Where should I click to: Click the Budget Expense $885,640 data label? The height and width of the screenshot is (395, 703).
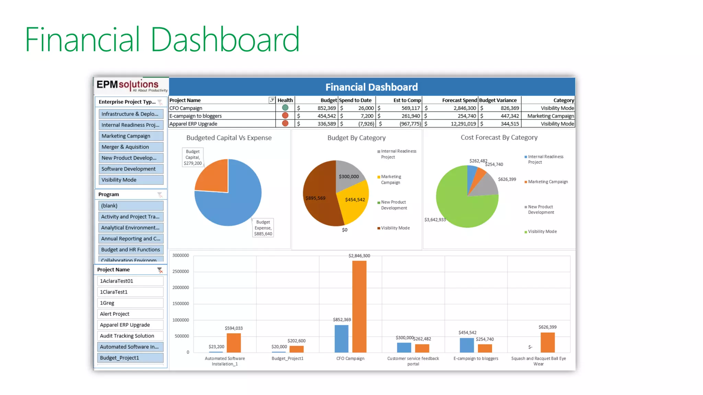click(263, 228)
